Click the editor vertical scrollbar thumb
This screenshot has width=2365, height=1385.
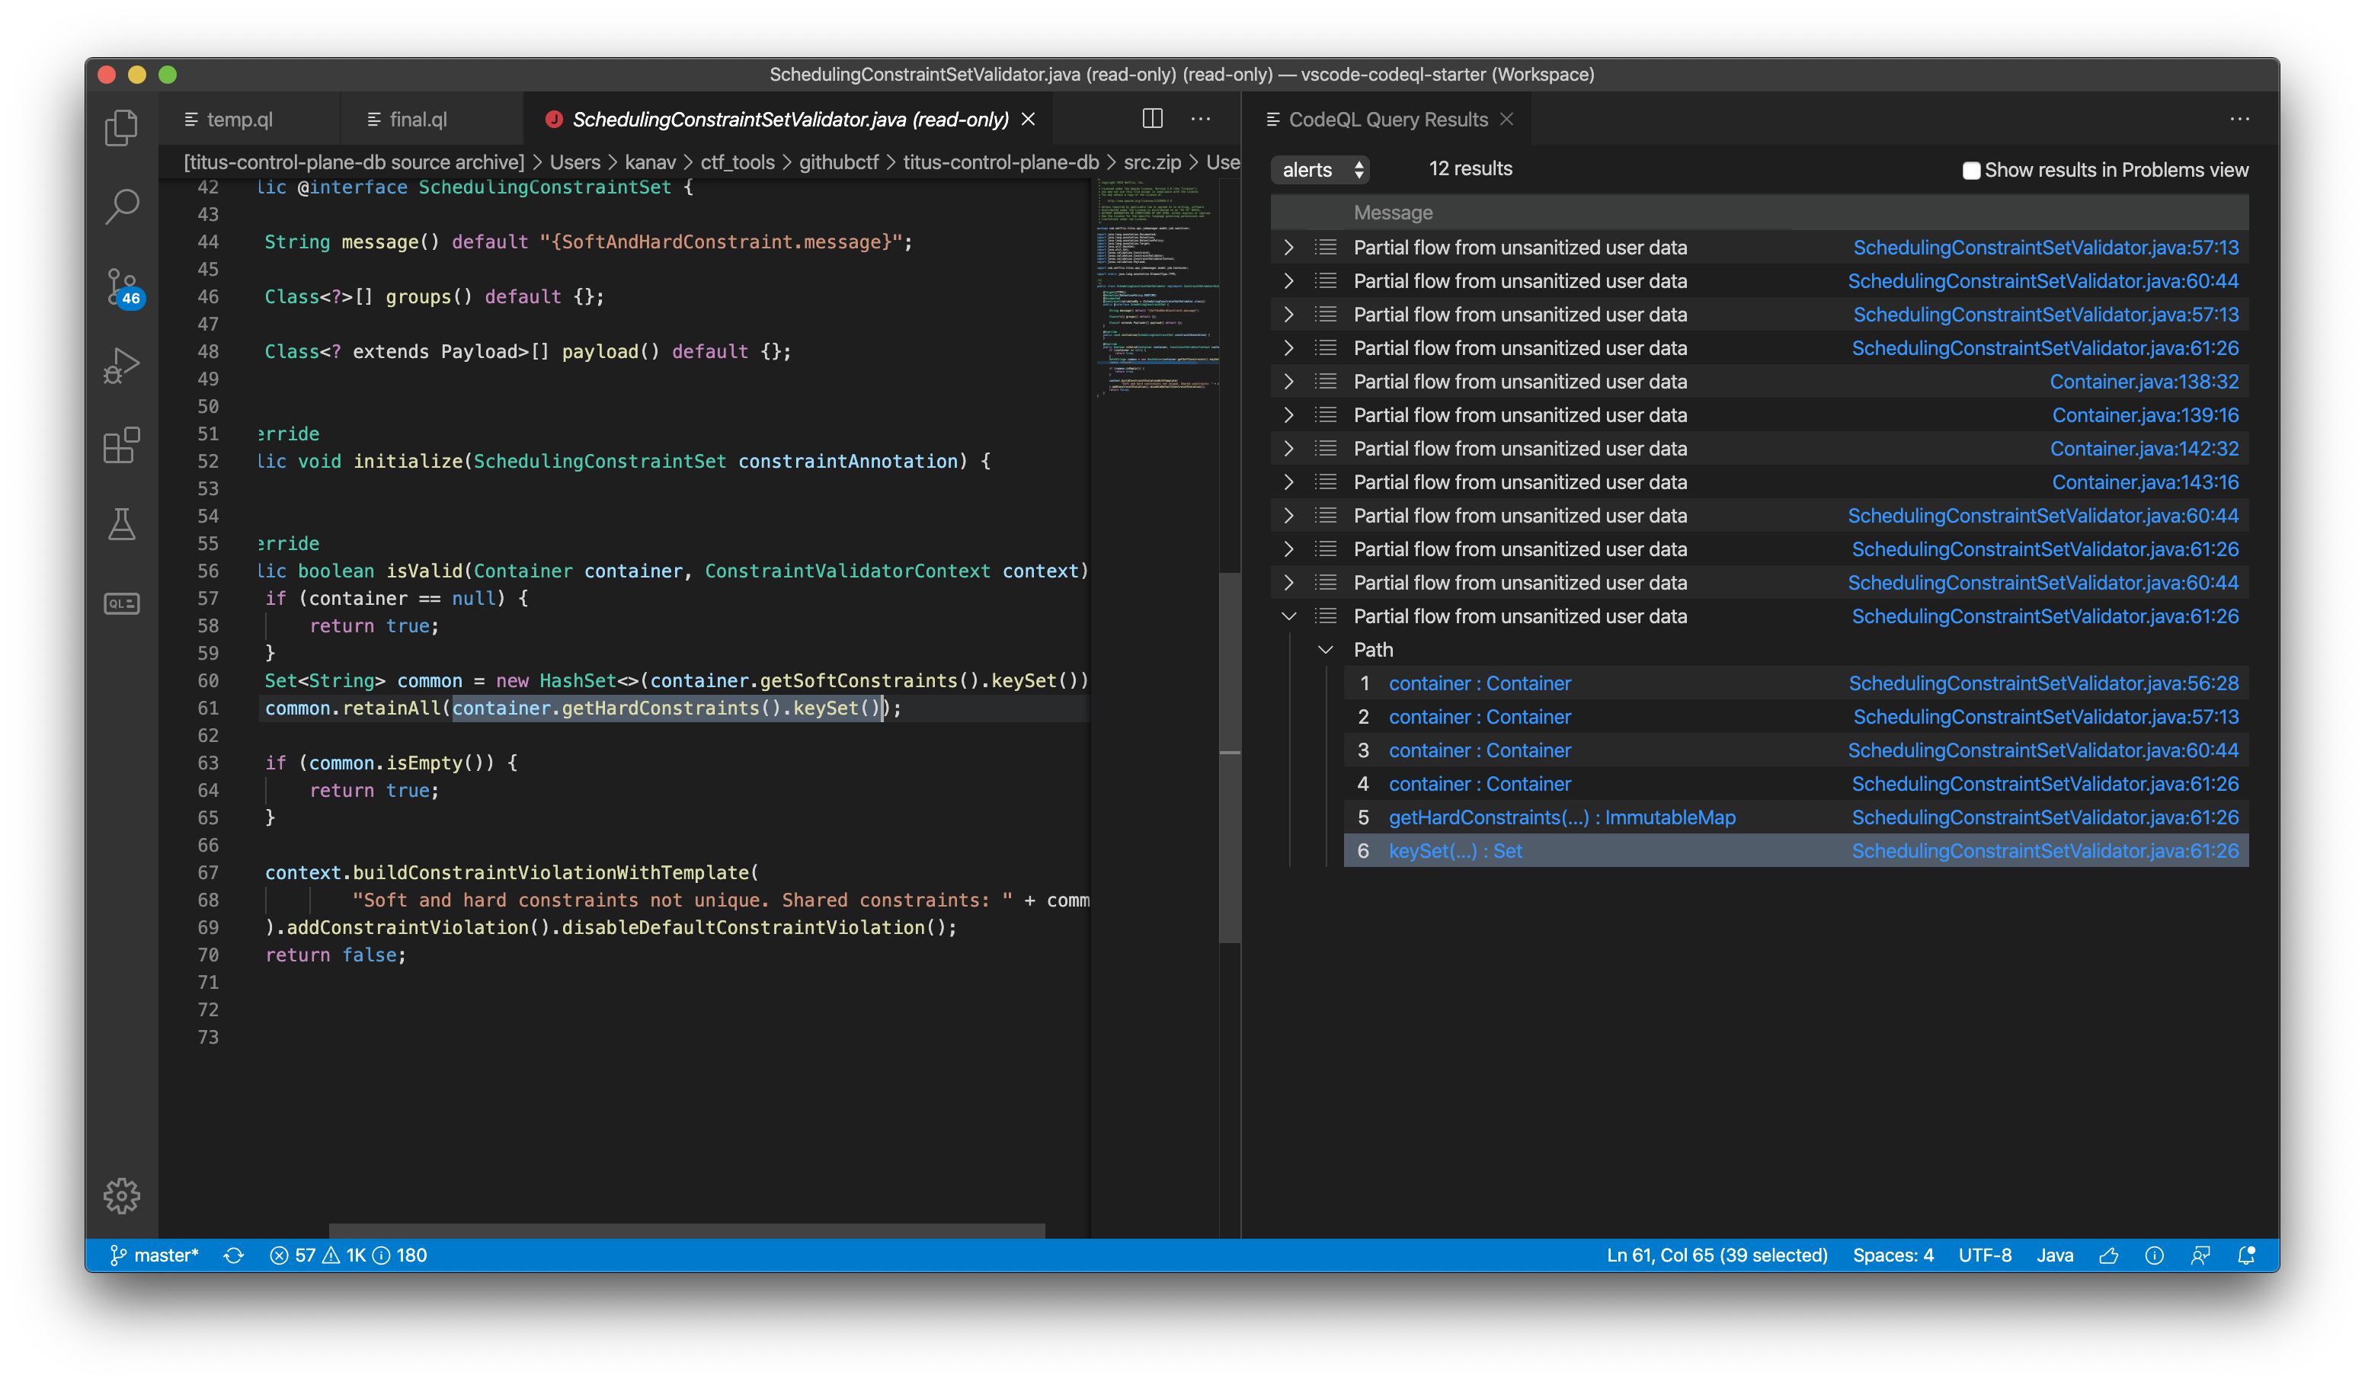(x=1230, y=756)
